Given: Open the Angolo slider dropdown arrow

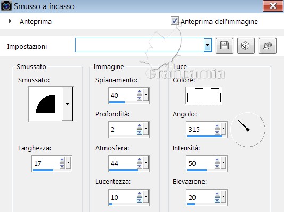Looking at the screenshot, I should pos(223,128).
